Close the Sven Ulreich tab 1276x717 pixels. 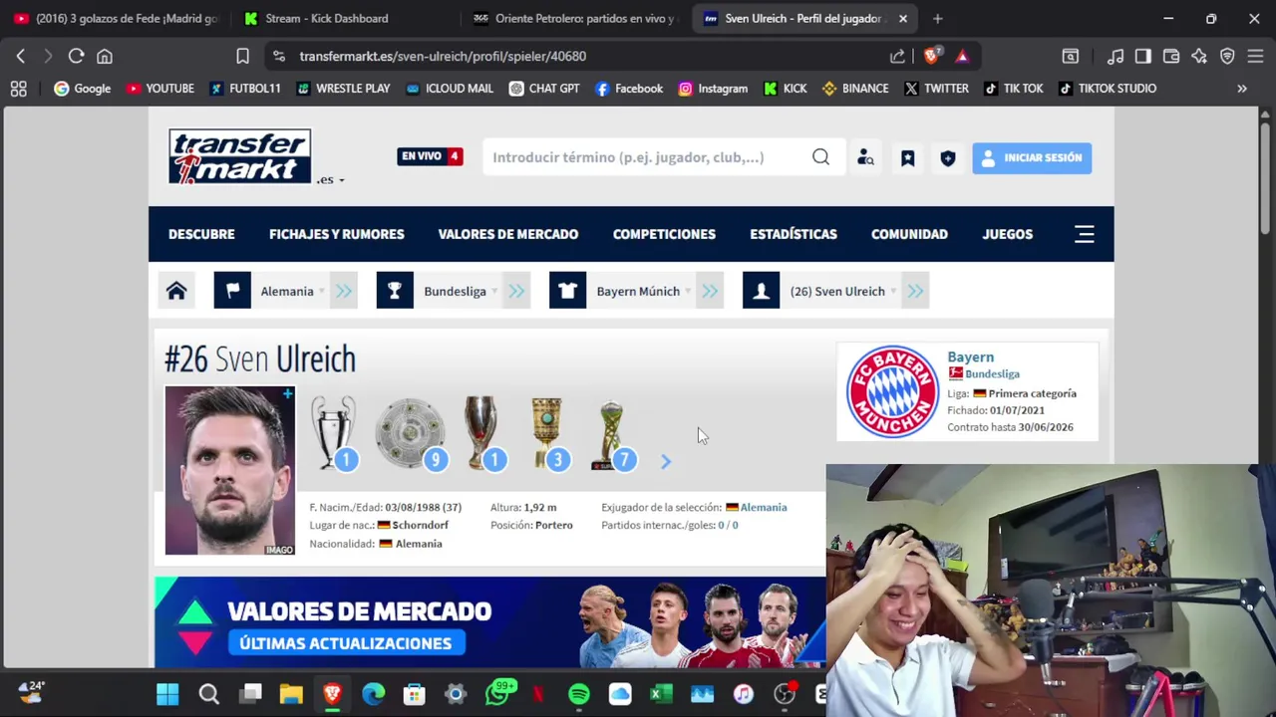(x=903, y=18)
